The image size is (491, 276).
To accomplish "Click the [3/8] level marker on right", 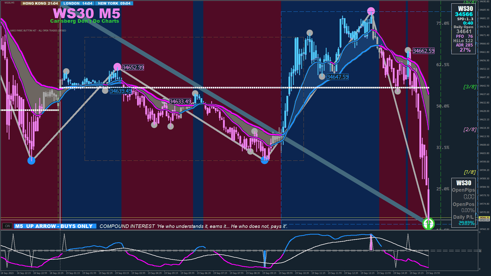I will 470,87.
